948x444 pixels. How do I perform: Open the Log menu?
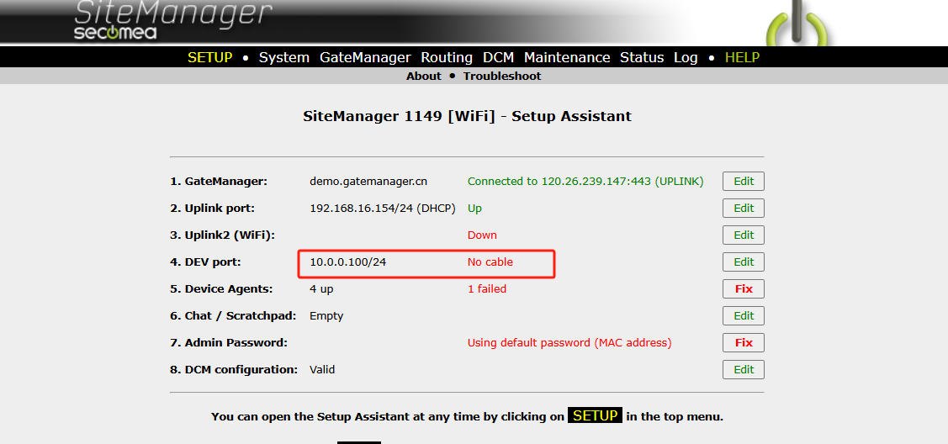(x=686, y=57)
